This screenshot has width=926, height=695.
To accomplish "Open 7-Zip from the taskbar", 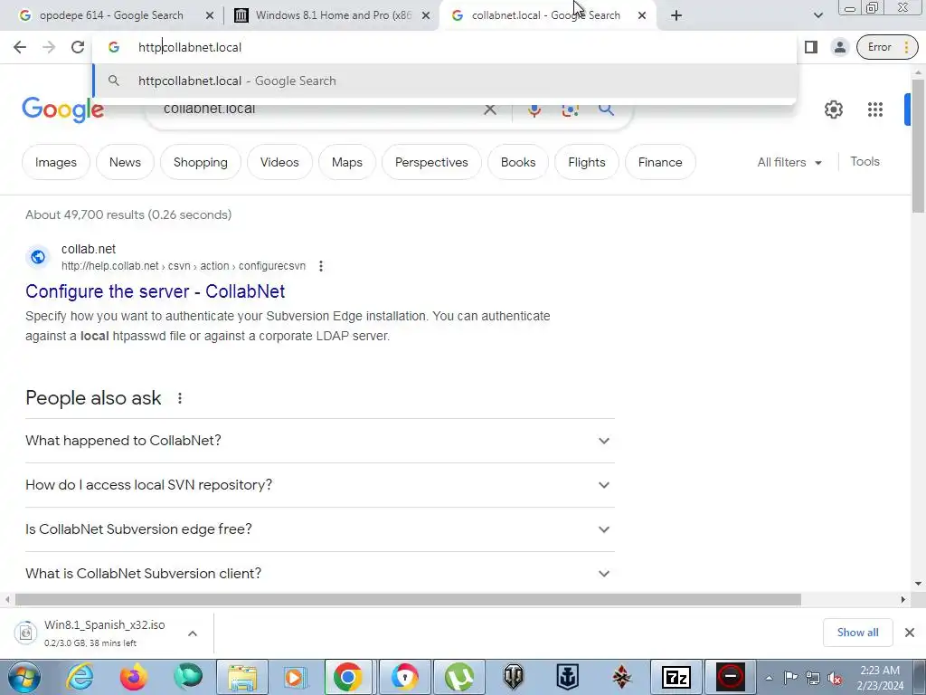I will point(676,677).
